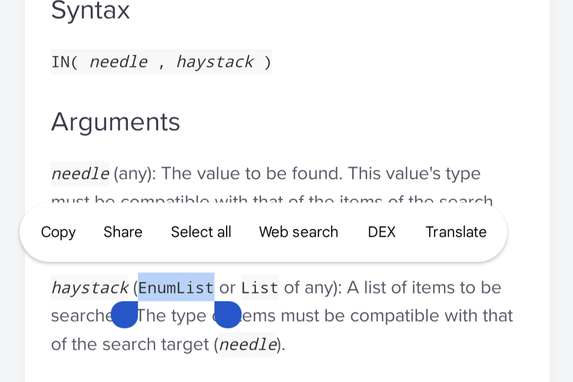
Task: Tap the Syntax heading
Action: click(x=90, y=10)
